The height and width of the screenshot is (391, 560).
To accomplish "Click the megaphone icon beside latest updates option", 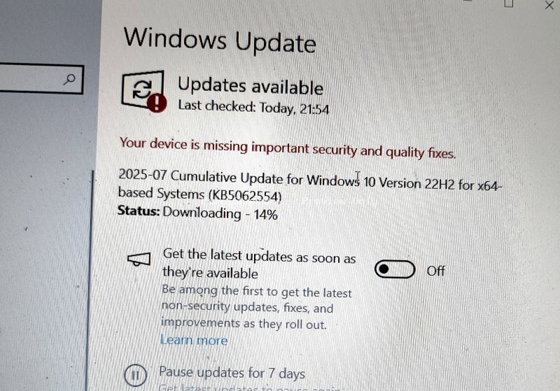I will [x=139, y=260].
